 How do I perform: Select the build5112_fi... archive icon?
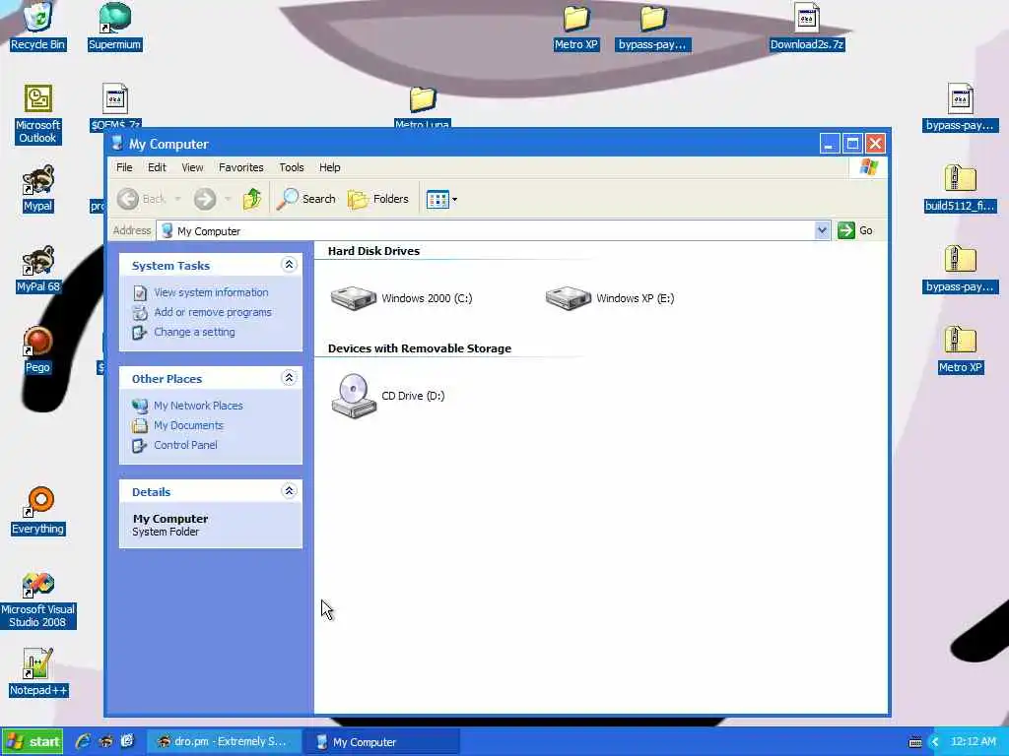click(x=960, y=188)
